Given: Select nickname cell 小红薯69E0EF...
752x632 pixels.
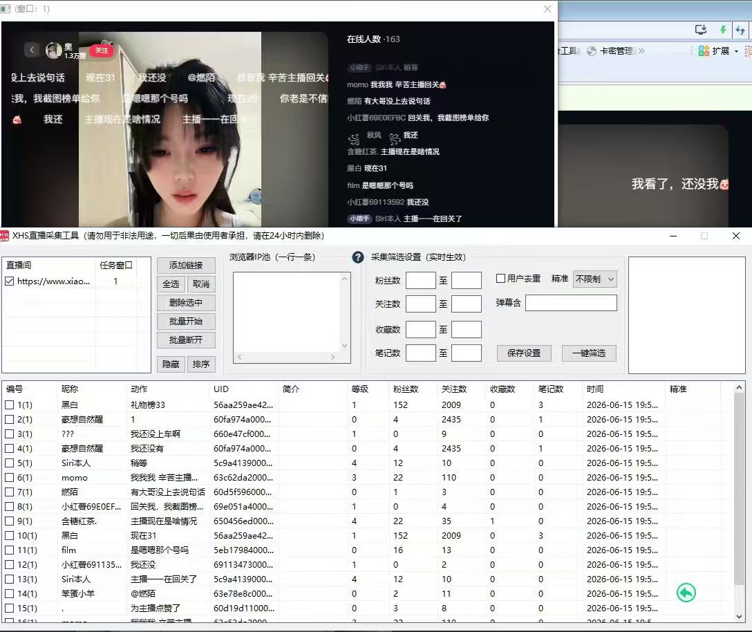Looking at the screenshot, I should click(91, 507).
